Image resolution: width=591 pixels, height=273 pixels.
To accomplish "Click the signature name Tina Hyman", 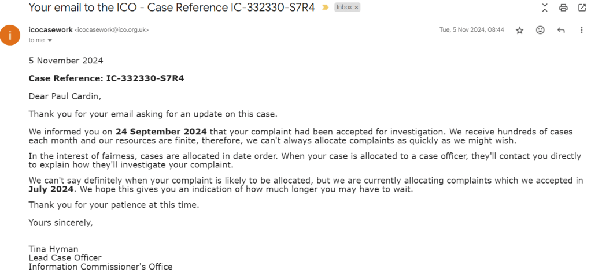I will [54, 249].
